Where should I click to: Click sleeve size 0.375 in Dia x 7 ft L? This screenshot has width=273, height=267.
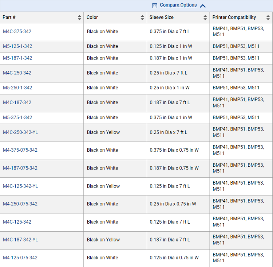coord(170,31)
